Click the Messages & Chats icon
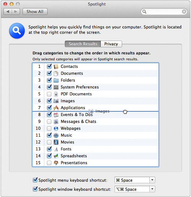191x197 pixels. pos(56,121)
